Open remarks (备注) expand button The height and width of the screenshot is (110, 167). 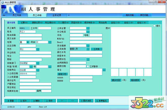pyautogui.click(x=104, y=70)
